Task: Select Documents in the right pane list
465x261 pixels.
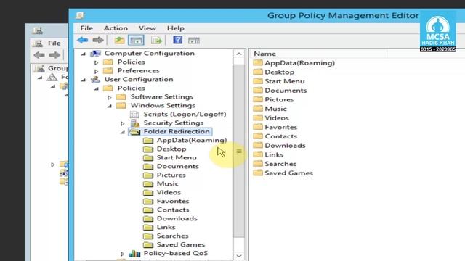Action: pyautogui.click(x=286, y=90)
